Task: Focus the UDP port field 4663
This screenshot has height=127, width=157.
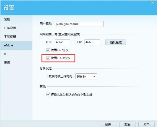Action: click(92, 42)
